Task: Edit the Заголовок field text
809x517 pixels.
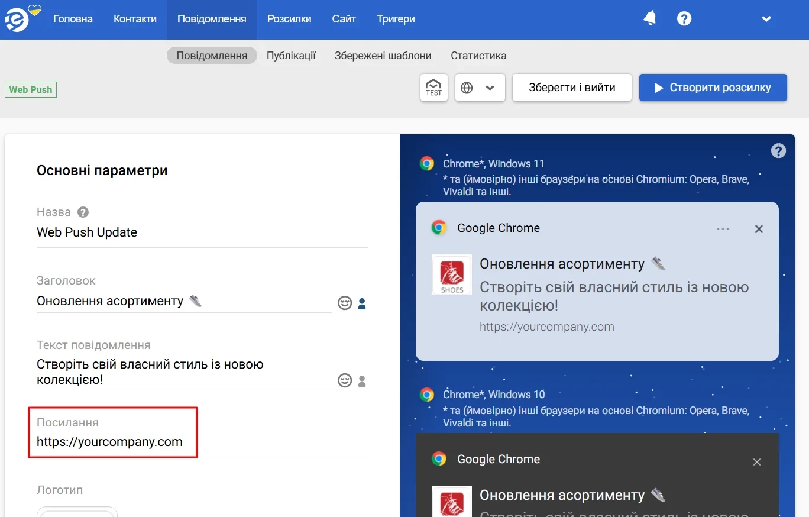Action: tap(184, 301)
